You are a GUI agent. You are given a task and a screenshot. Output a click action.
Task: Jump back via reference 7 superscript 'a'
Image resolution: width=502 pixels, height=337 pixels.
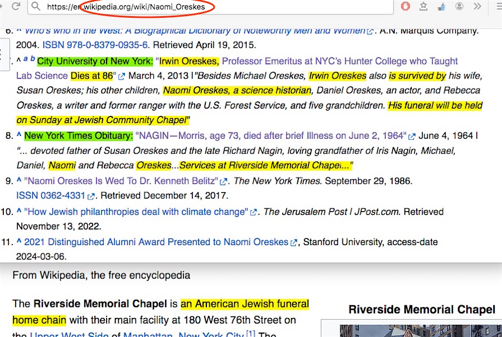point(25,59)
